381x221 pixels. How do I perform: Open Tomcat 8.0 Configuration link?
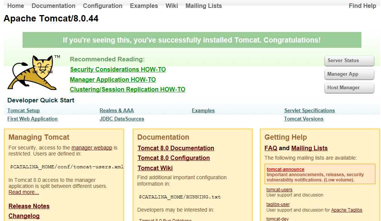pos(174,158)
